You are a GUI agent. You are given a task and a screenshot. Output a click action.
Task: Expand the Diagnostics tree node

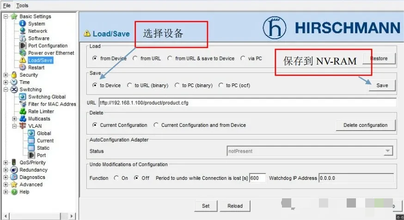point(6,177)
